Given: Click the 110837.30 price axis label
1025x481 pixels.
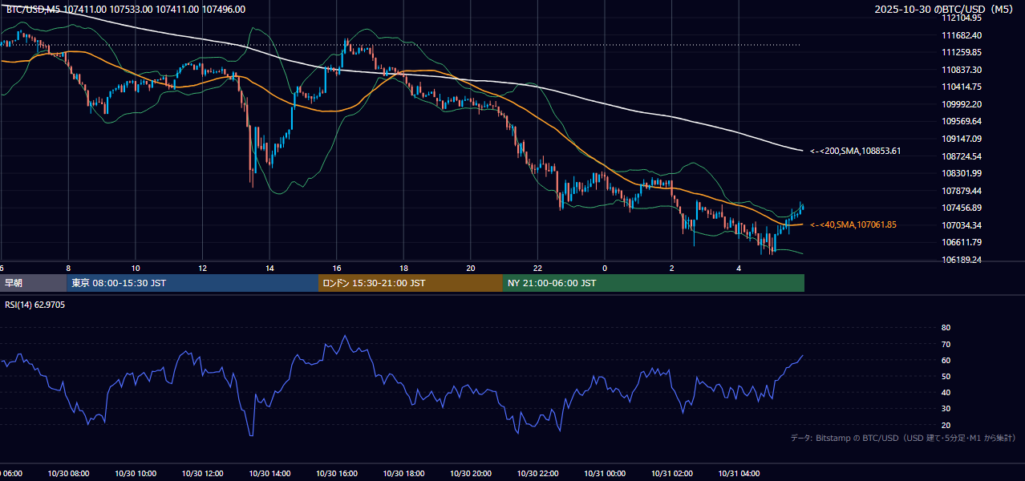Looking at the screenshot, I should point(961,70).
